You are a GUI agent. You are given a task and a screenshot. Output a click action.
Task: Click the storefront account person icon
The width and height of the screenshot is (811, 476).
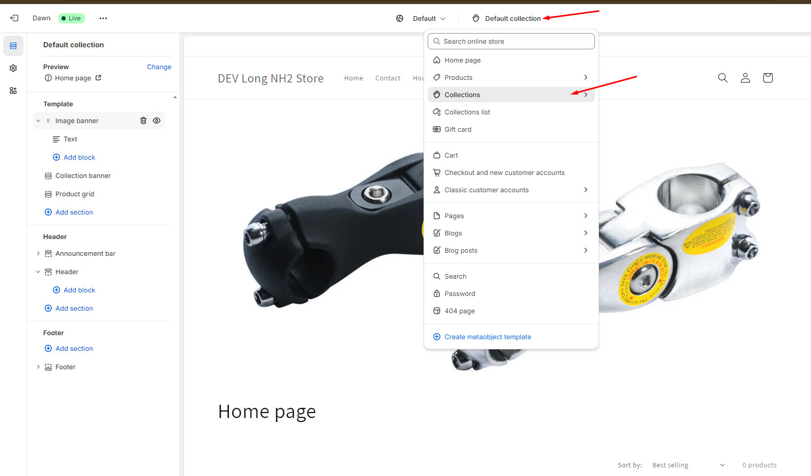coord(745,78)
